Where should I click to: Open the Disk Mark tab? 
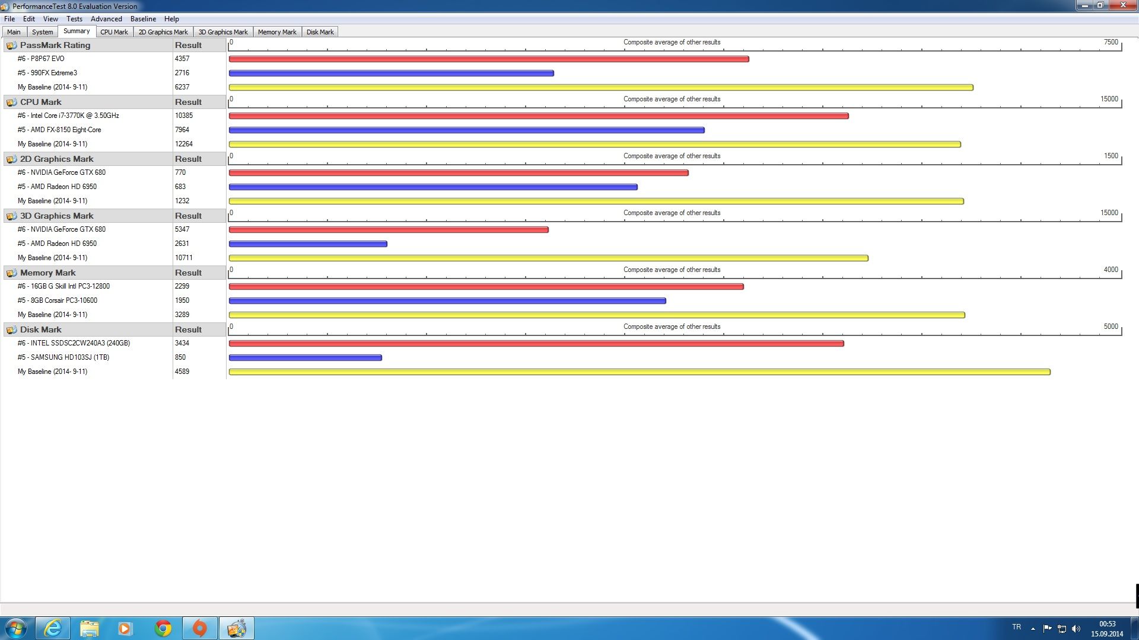[320, 32]
